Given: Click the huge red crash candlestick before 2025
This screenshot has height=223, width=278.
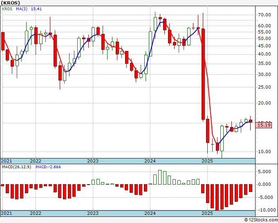Looking at the screenshot, I should pos(203,74).
